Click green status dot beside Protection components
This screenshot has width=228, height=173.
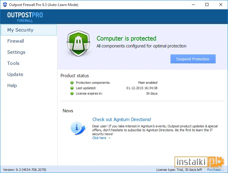72,83
